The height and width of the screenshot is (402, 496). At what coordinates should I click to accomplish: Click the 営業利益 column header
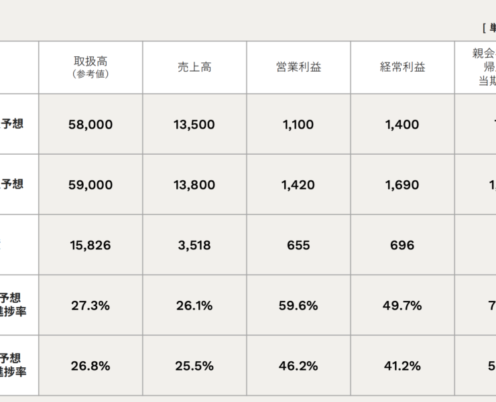tap(298, 67)
